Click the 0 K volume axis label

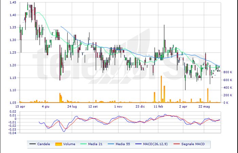coord(226,103)
